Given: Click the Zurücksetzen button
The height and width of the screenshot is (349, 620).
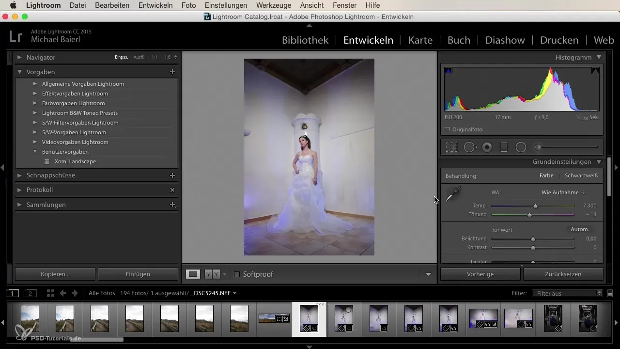Looking at the screenshot, I should pos(563,274).
